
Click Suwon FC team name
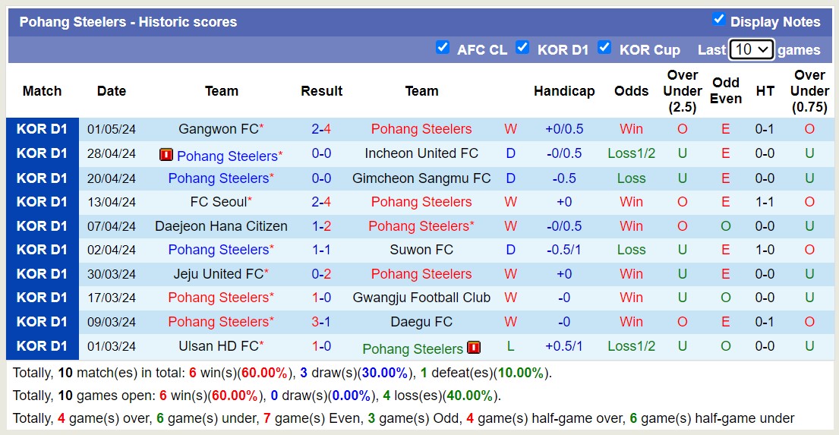[421, 250]
